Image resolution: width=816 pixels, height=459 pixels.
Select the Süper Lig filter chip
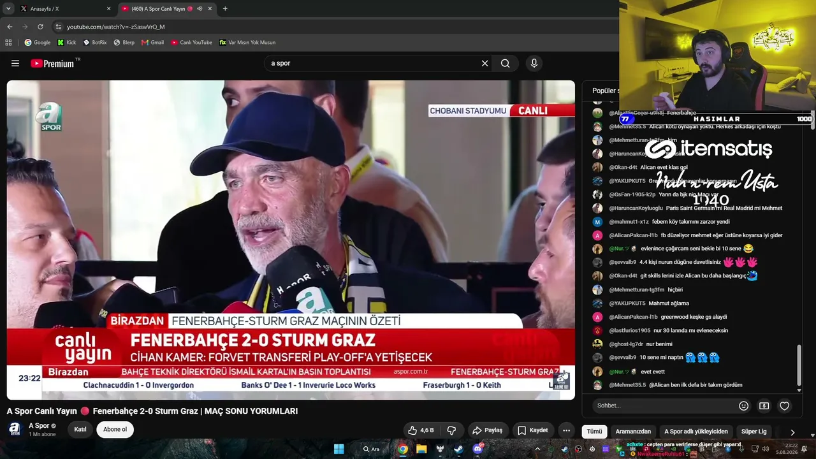tap(754, 432)
